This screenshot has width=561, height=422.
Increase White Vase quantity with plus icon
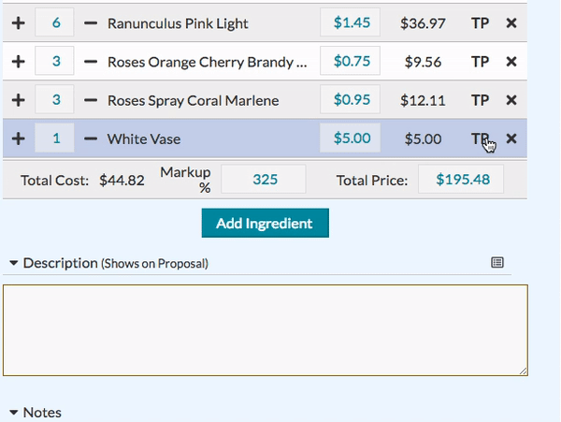tap(19, 138)
